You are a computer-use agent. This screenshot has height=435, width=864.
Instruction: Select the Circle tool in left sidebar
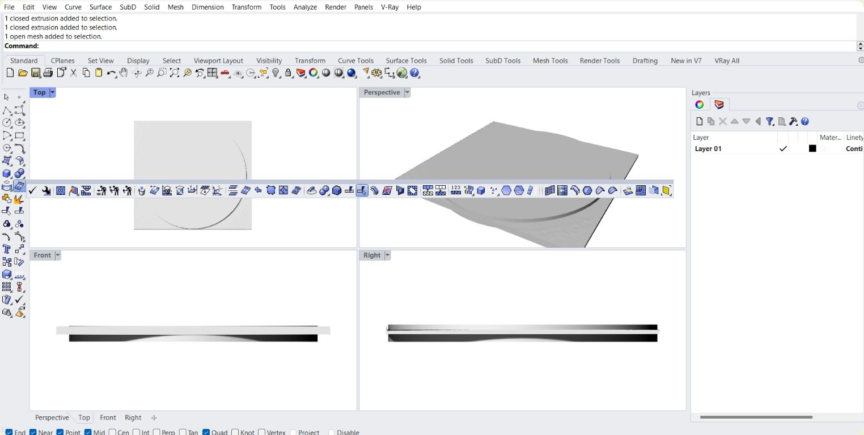pyautogui.click(x=7, y=123)
